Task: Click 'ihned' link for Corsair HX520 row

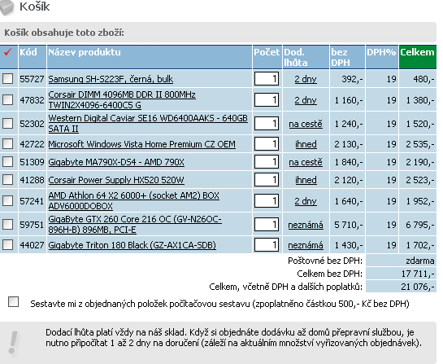Action: (306, 180)
